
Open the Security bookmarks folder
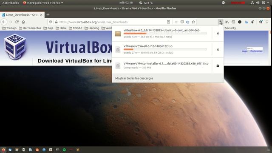coord(230,28)
